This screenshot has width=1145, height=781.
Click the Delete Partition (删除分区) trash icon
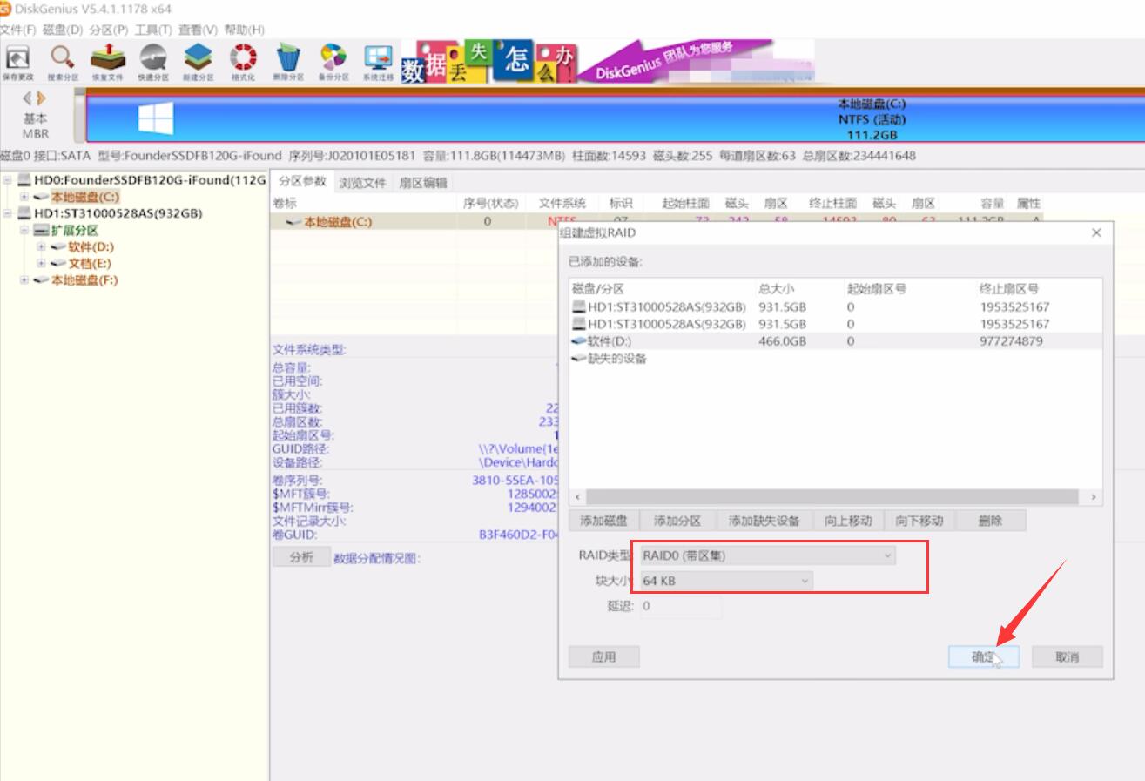[288, 58]
